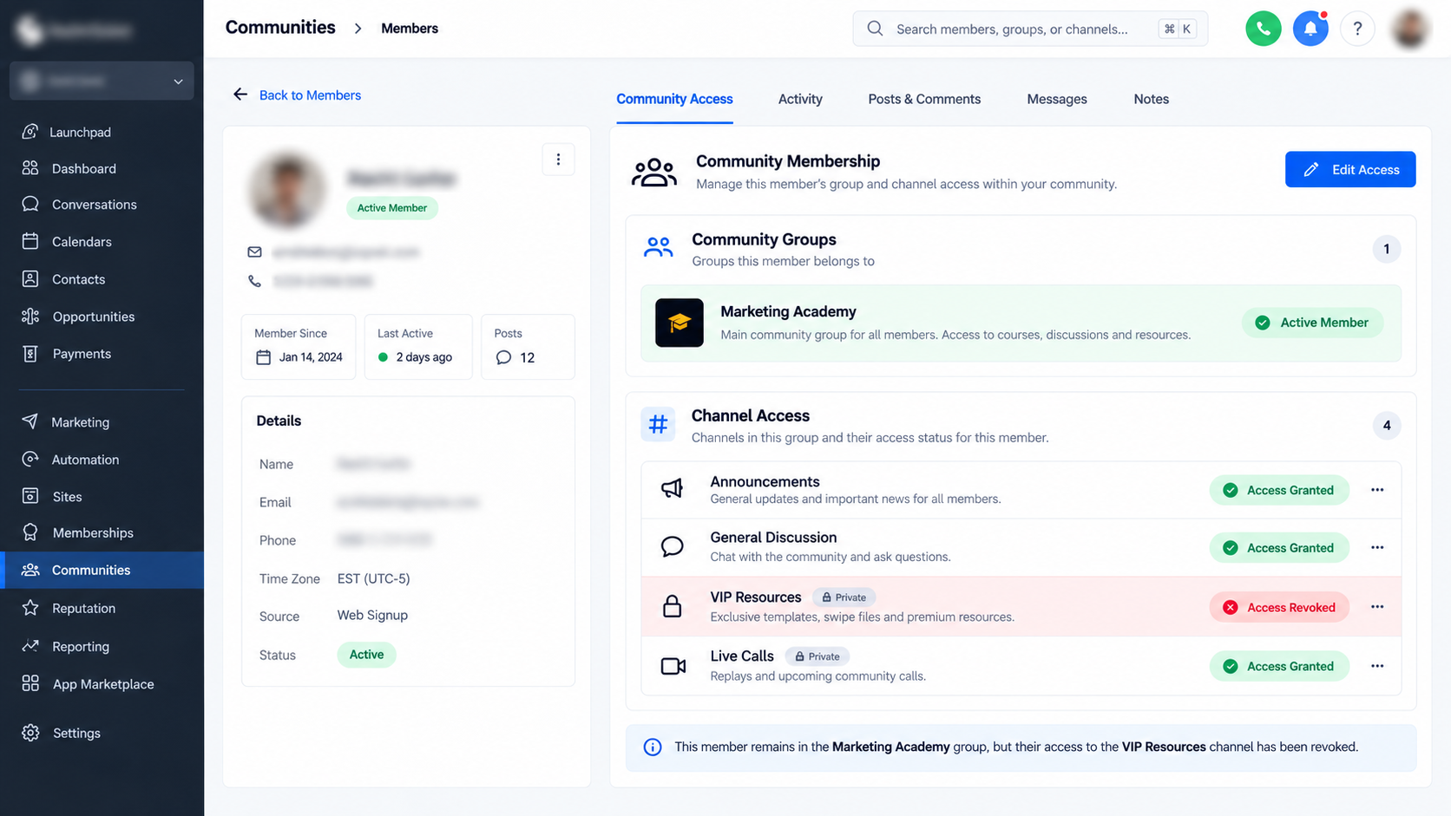The width and height of the screenshot is (1451, 816).
Task: Click the Announcements megaphone icon
Action: coord(673,489)
